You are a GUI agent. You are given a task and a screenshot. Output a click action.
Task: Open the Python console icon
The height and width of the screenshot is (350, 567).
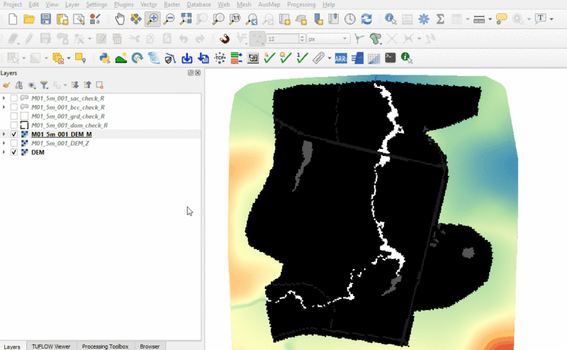pos(104,58)
